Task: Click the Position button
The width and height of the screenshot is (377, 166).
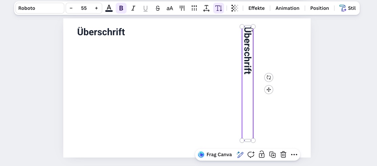Action: [x=319, y=8]
